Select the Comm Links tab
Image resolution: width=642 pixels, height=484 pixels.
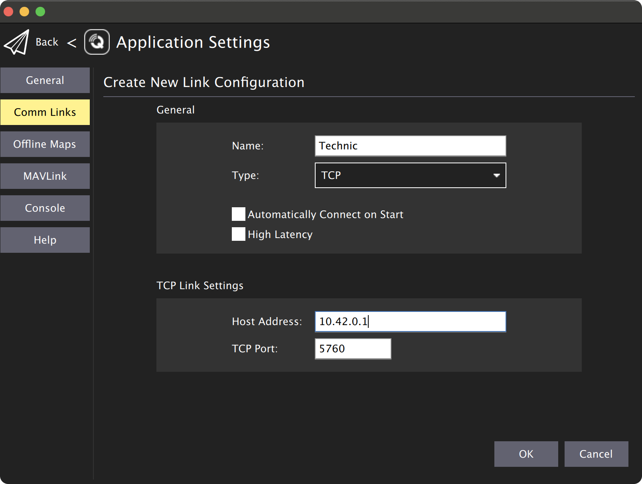tap(45, 112)
